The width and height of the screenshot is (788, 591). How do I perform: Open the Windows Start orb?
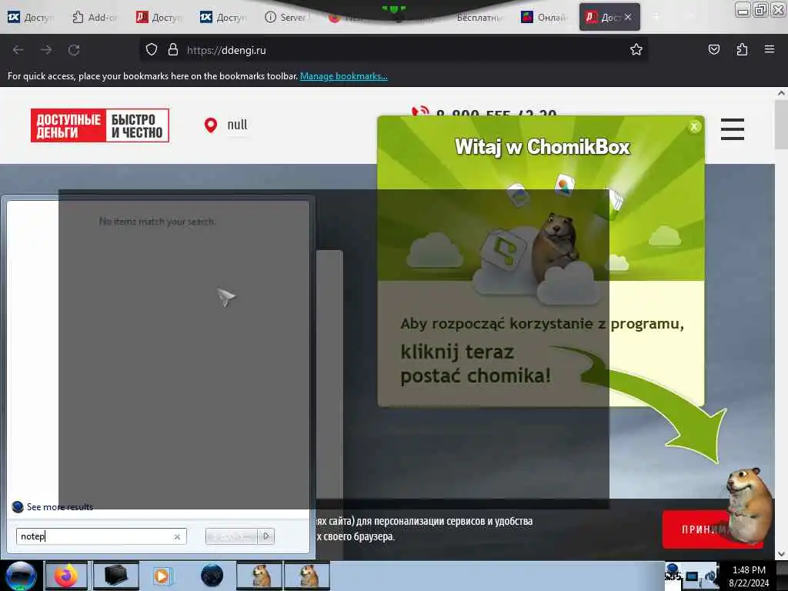pyautogui.click(x=20, y=576)
